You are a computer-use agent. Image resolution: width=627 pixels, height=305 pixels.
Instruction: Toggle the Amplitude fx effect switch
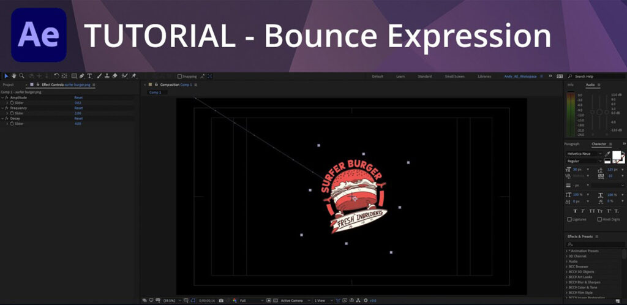(x=6, y=97)
